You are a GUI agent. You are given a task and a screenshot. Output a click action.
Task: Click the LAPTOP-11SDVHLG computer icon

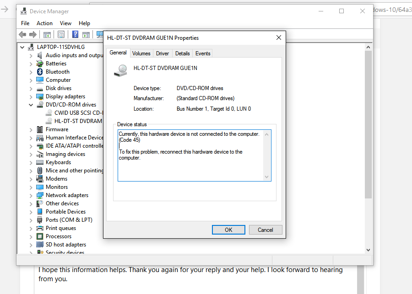[x=31, y=47]
